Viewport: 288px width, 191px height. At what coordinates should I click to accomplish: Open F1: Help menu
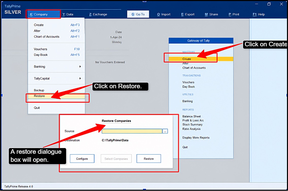click(x=259, y=14)
